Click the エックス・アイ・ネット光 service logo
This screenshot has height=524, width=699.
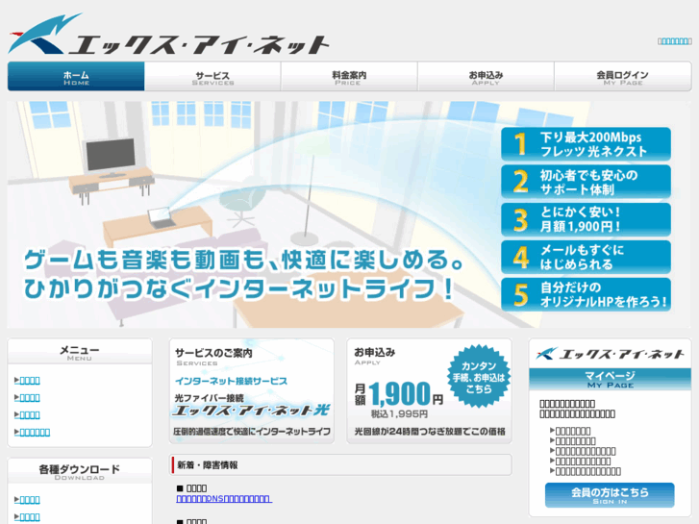[251, 410]
